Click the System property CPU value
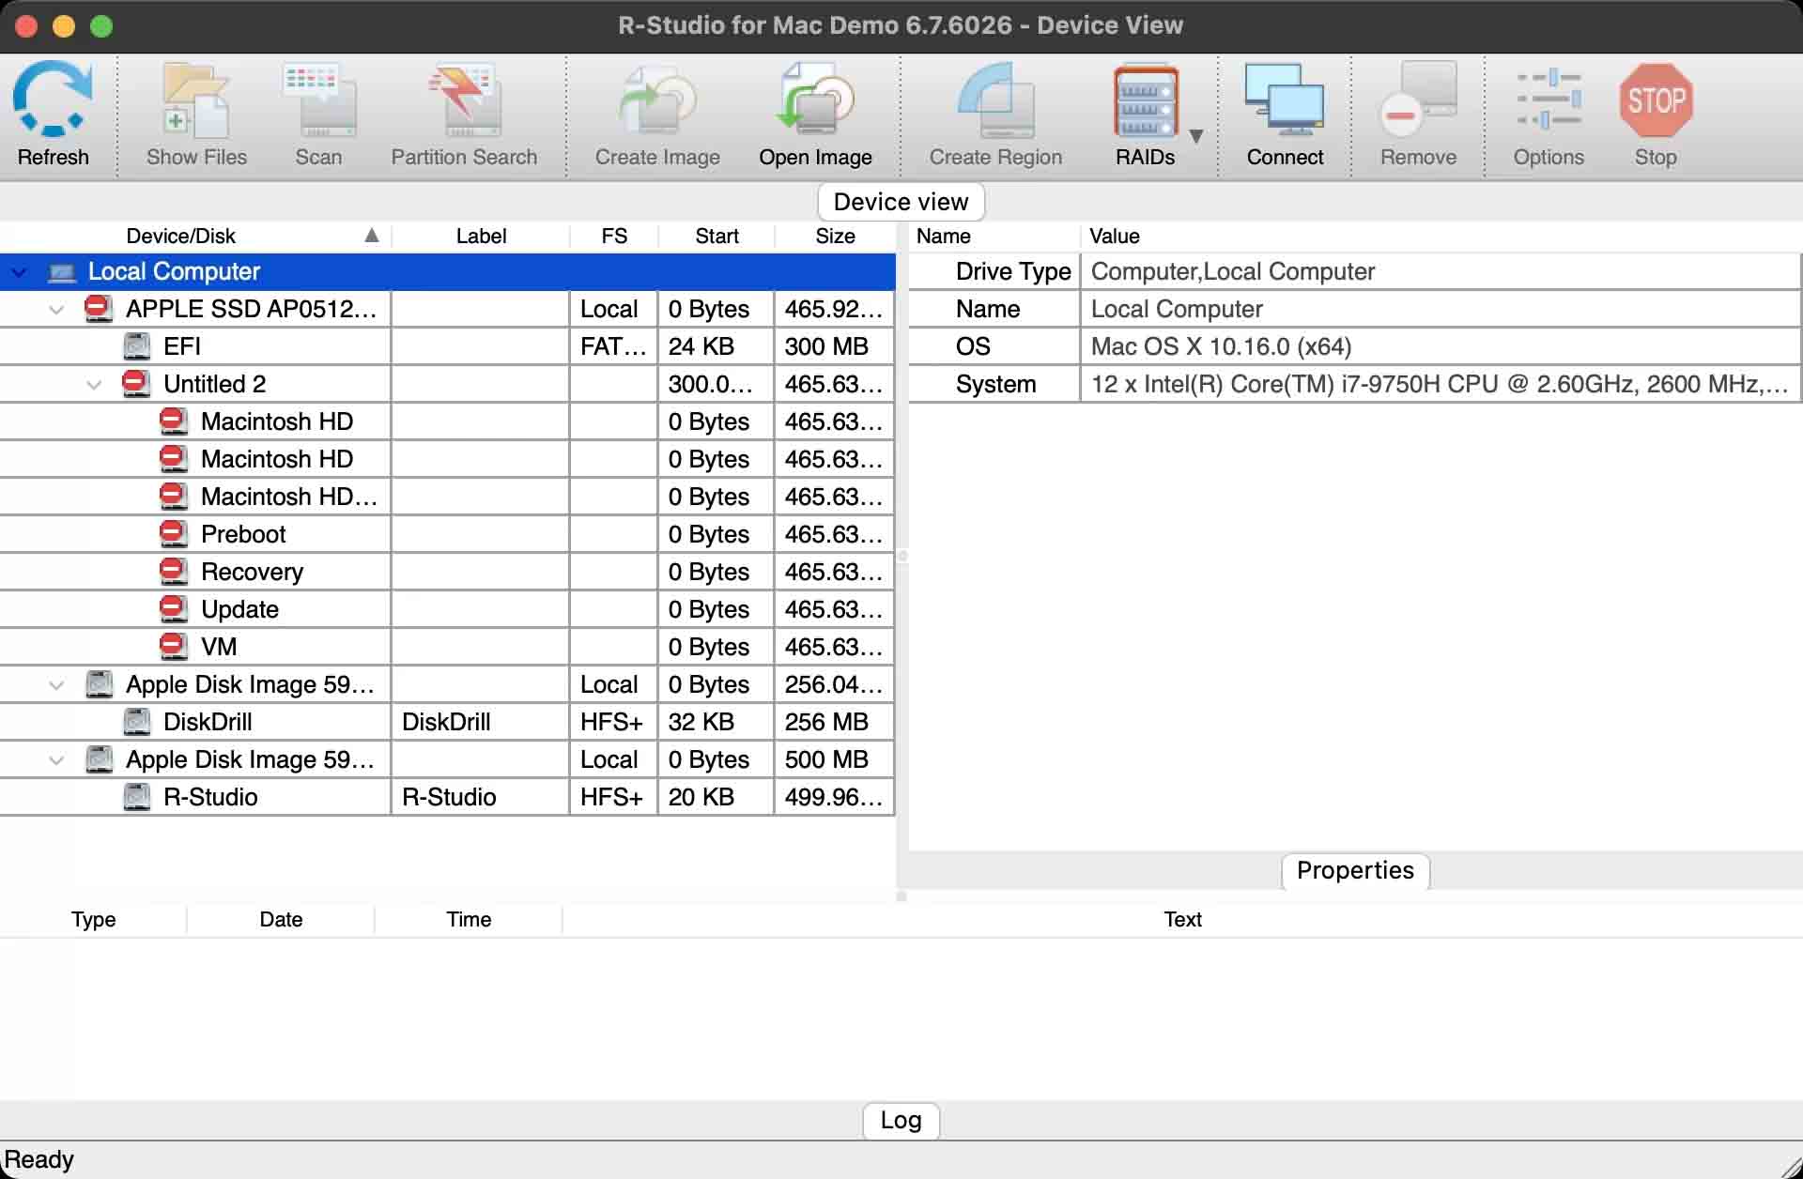Image resolution: width=1803 pixels, height=1179 pixels. [1440, 384]
